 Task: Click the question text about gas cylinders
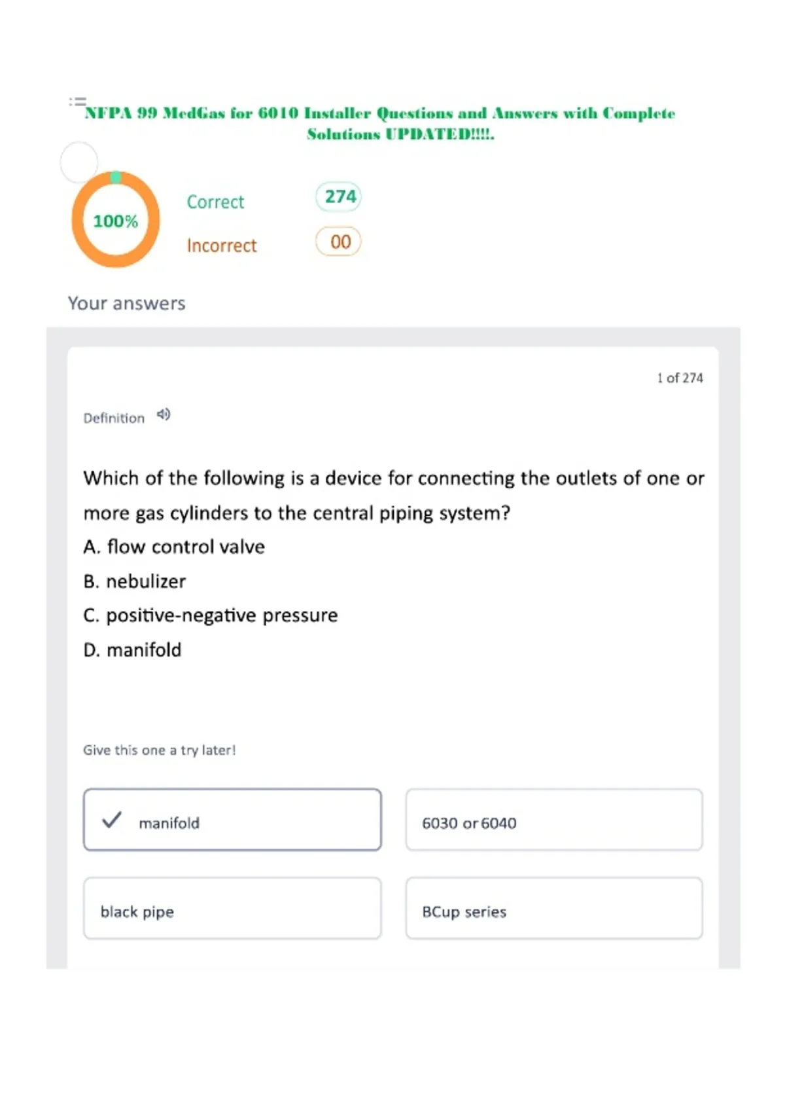[x=394, y=495]
